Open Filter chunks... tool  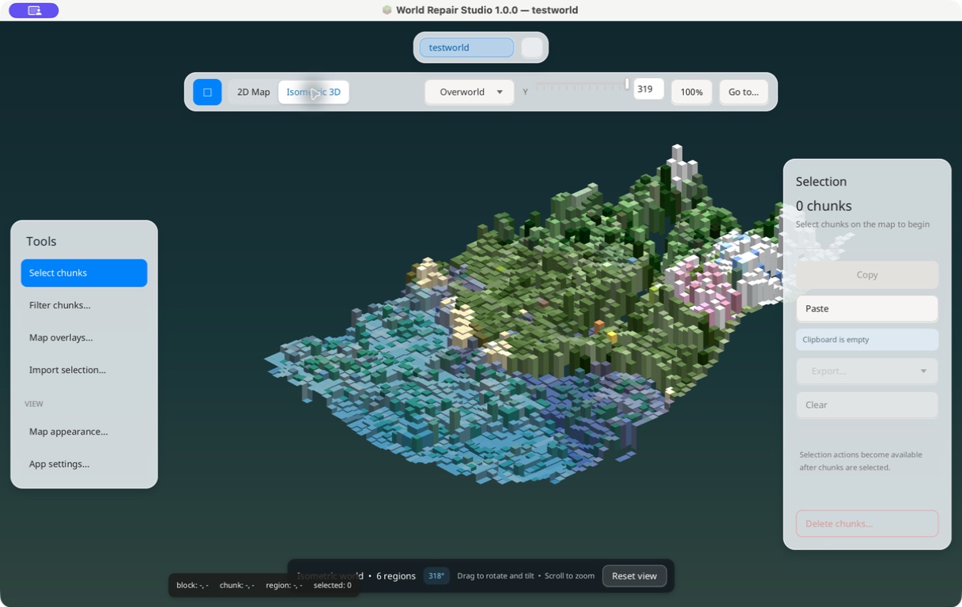click(x=84, y=305)
